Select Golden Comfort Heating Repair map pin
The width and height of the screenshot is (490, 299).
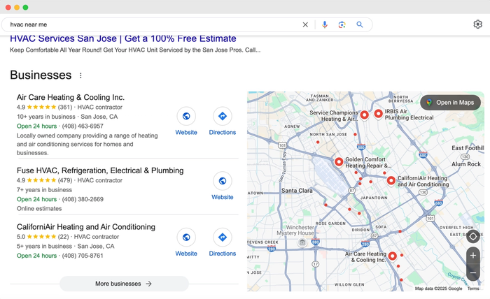pos(339,162)
